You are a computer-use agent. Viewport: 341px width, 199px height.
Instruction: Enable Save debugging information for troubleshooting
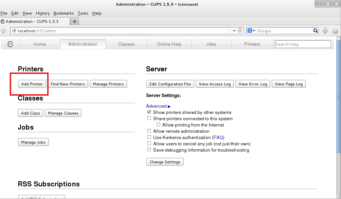pyautogui.click(x=149, y=150)
